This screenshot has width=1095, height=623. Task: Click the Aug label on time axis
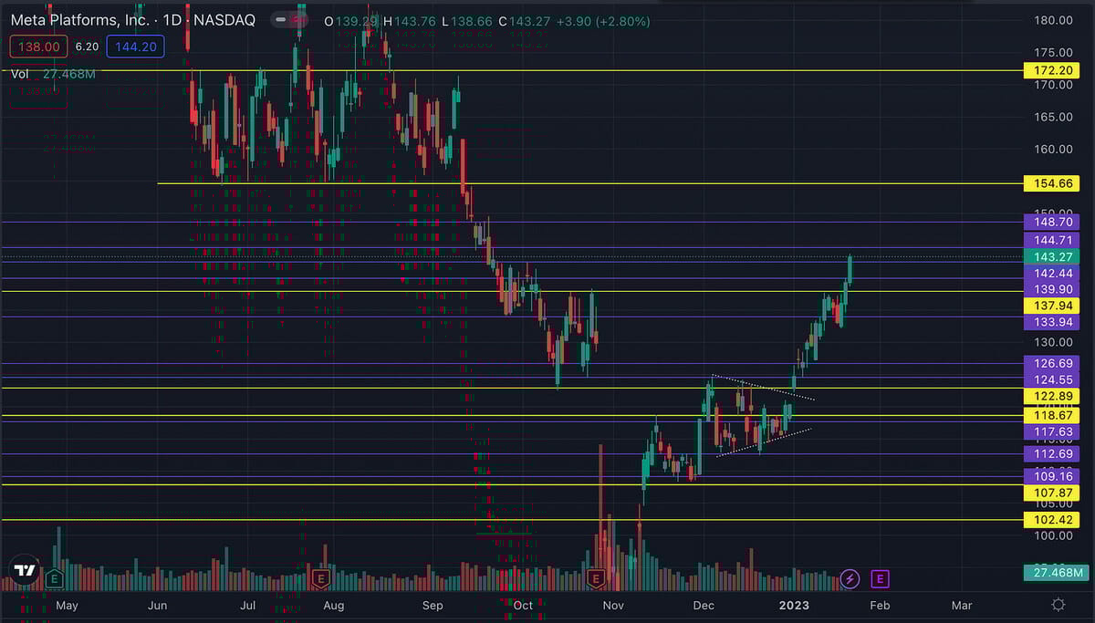point(334,605)
